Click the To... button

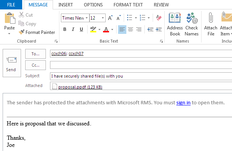(35, 54)
